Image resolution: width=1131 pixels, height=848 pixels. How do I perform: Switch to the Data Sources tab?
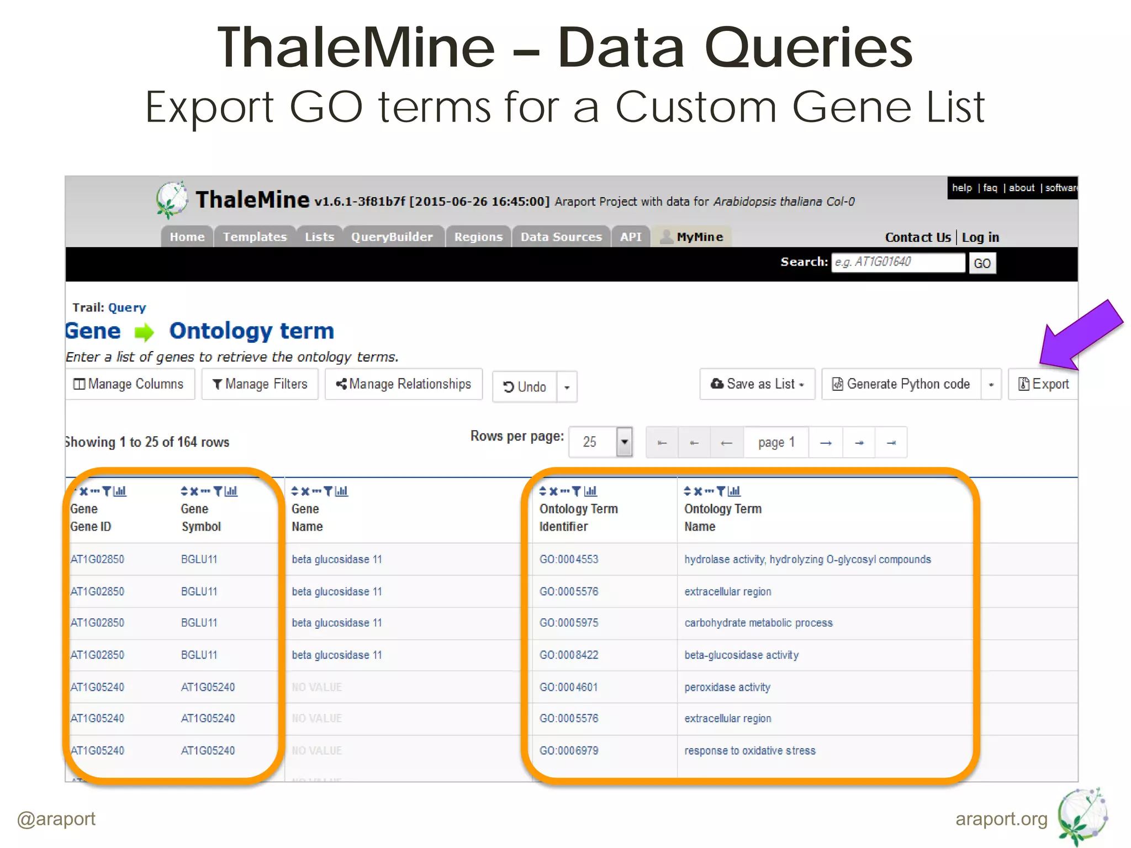pos(561,237)
